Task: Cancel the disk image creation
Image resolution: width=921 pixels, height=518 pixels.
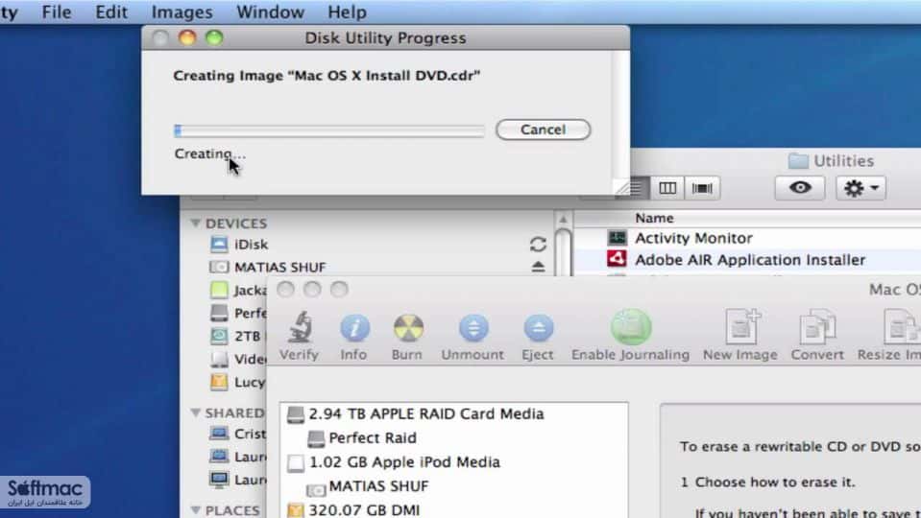Action: (x=543, y=129)
